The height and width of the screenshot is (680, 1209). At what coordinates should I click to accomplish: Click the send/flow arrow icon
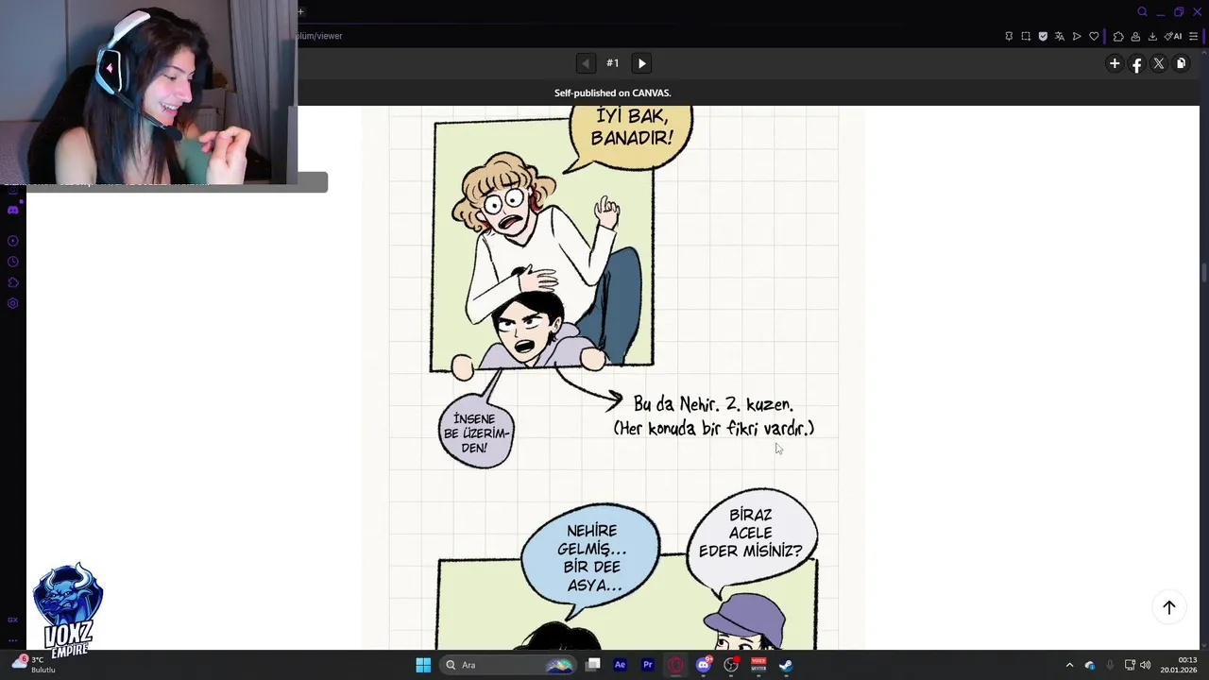tap(1077, 36)
